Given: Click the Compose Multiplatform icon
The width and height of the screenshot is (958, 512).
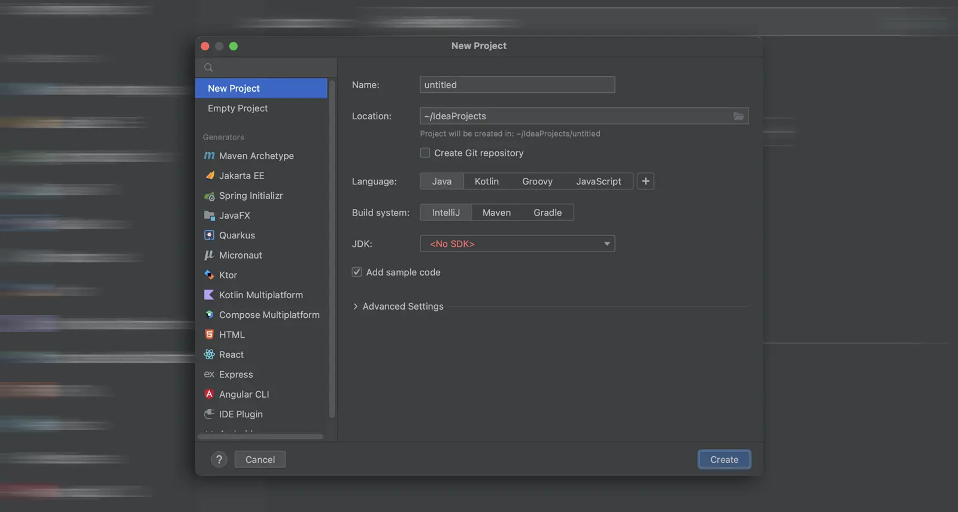Looking at the screenshot, I should click(209, 314).
